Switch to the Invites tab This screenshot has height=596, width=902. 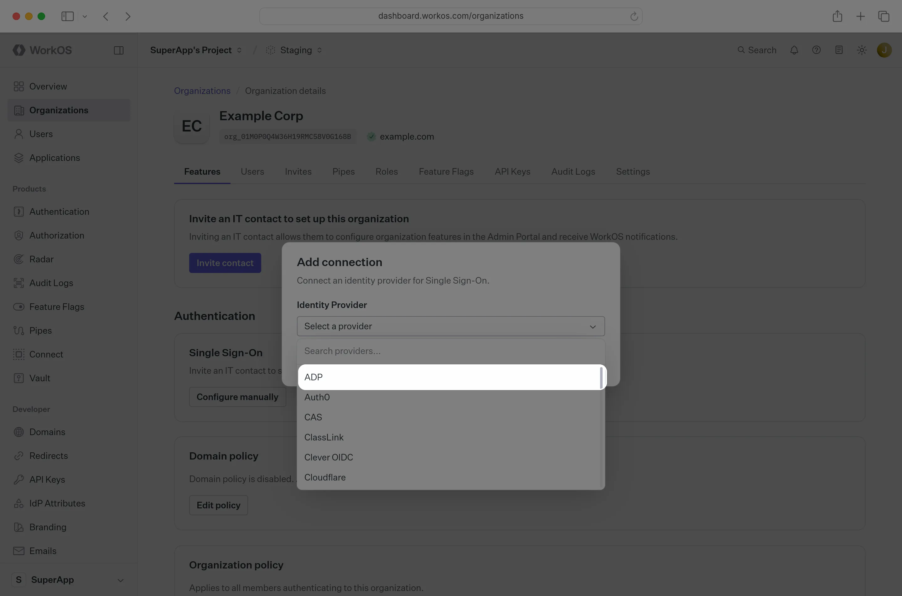click(298, 172)
